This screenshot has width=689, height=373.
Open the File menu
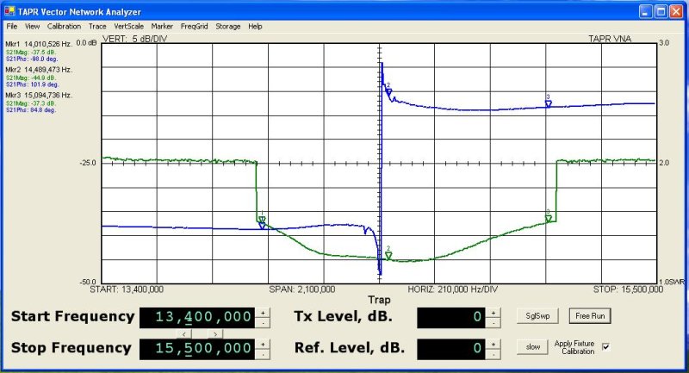tap(12, 27)
